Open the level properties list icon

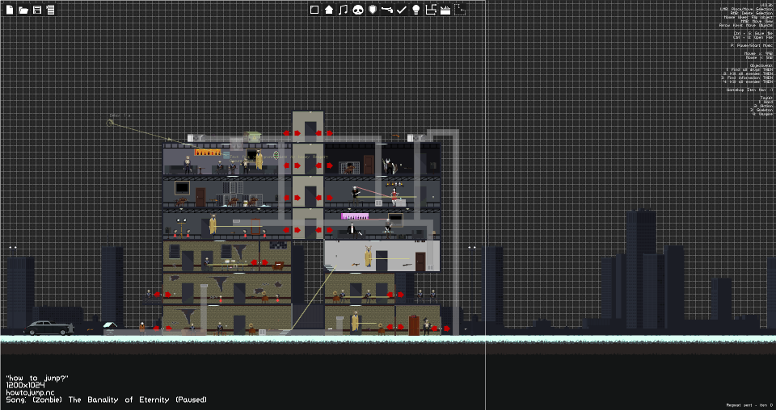pyautogui.click(x=50, y=10)
